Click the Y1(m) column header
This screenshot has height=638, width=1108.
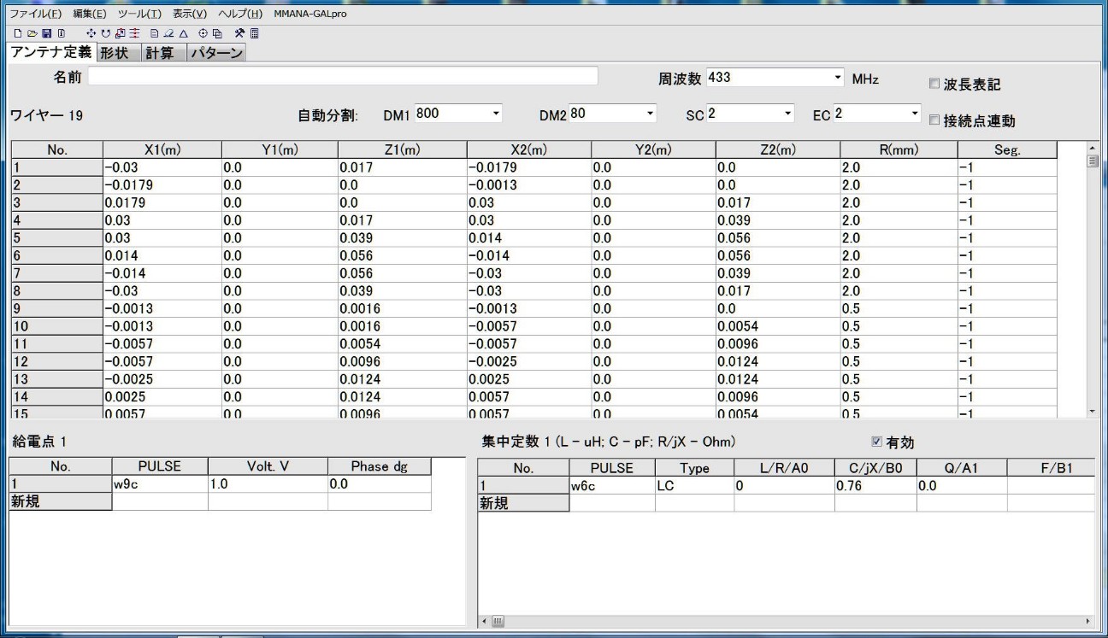click(x=280, y=150)
